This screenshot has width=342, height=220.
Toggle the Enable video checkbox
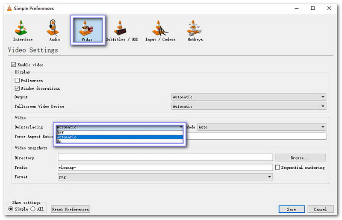coord(13,65)
